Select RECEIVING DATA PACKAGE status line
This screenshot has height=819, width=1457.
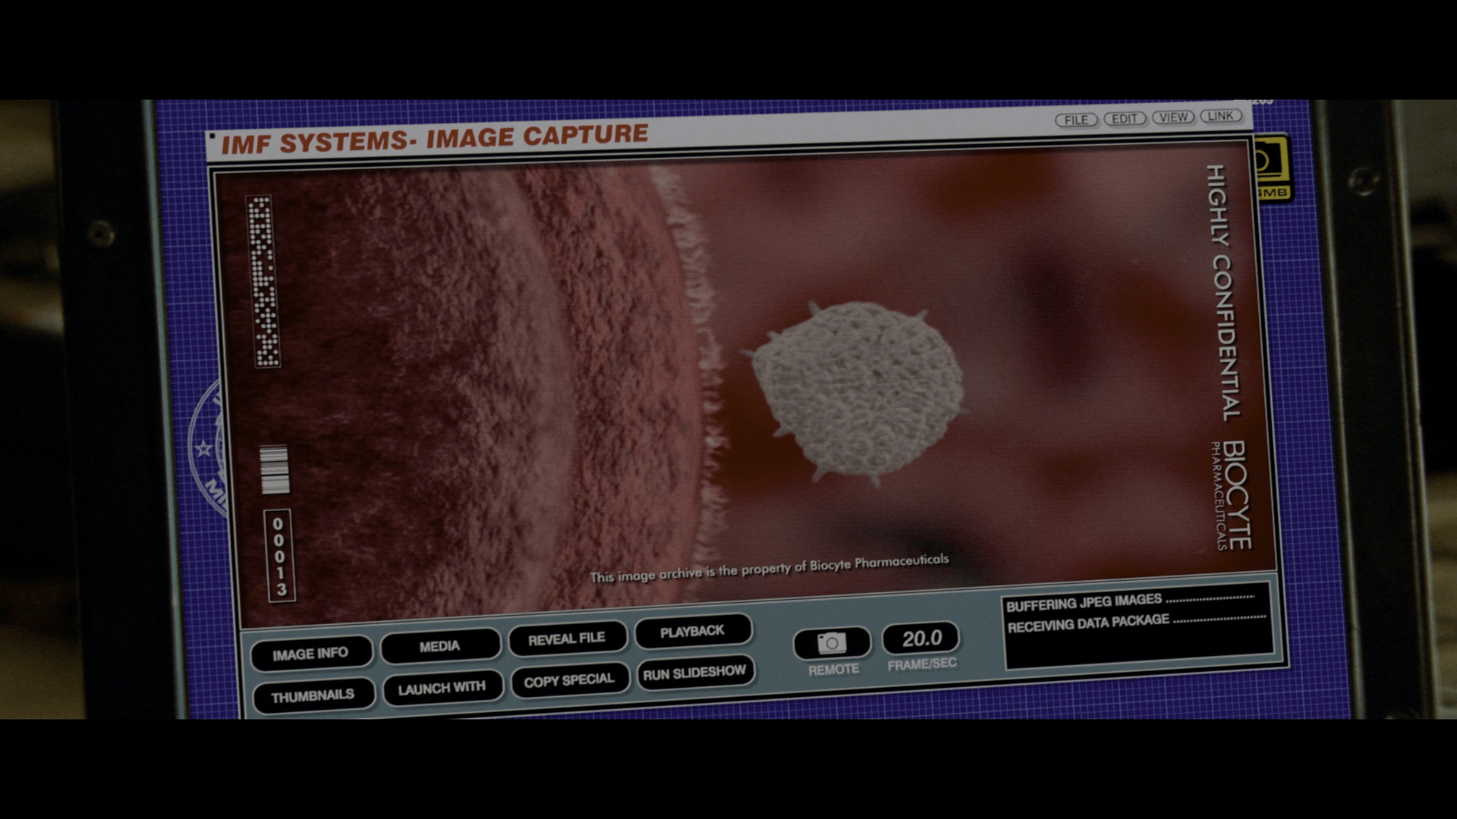tap(1135, 622)
